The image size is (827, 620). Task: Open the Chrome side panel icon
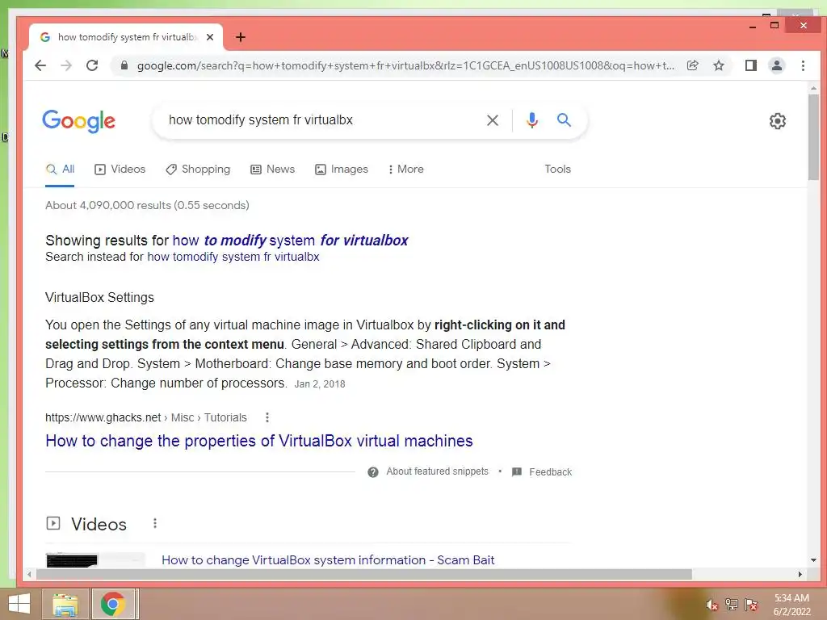point(750,65)
